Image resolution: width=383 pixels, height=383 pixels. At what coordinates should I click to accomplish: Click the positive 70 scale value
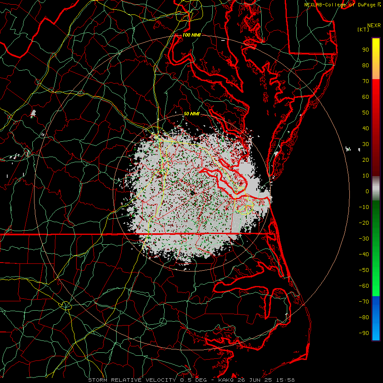(366, 81)
